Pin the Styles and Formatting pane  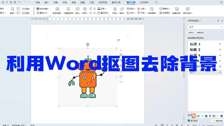tap(218, 21)
